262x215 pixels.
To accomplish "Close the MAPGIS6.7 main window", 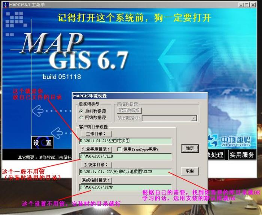I will coord(253,5).
